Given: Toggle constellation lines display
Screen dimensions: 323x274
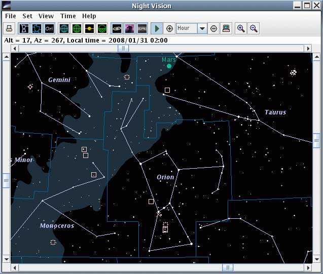Looking at the screenshot, I should 24,28.
